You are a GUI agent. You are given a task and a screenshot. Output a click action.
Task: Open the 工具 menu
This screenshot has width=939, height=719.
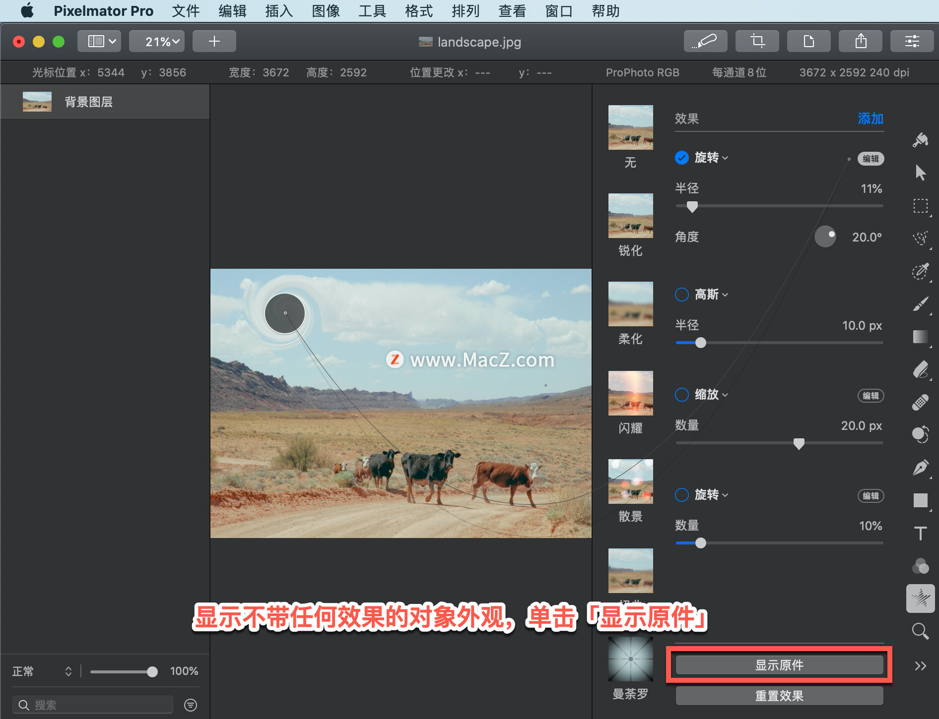[x=372, y=10]
